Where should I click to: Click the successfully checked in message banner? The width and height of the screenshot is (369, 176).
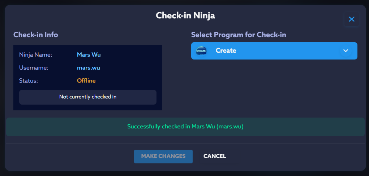coord(185,127)
